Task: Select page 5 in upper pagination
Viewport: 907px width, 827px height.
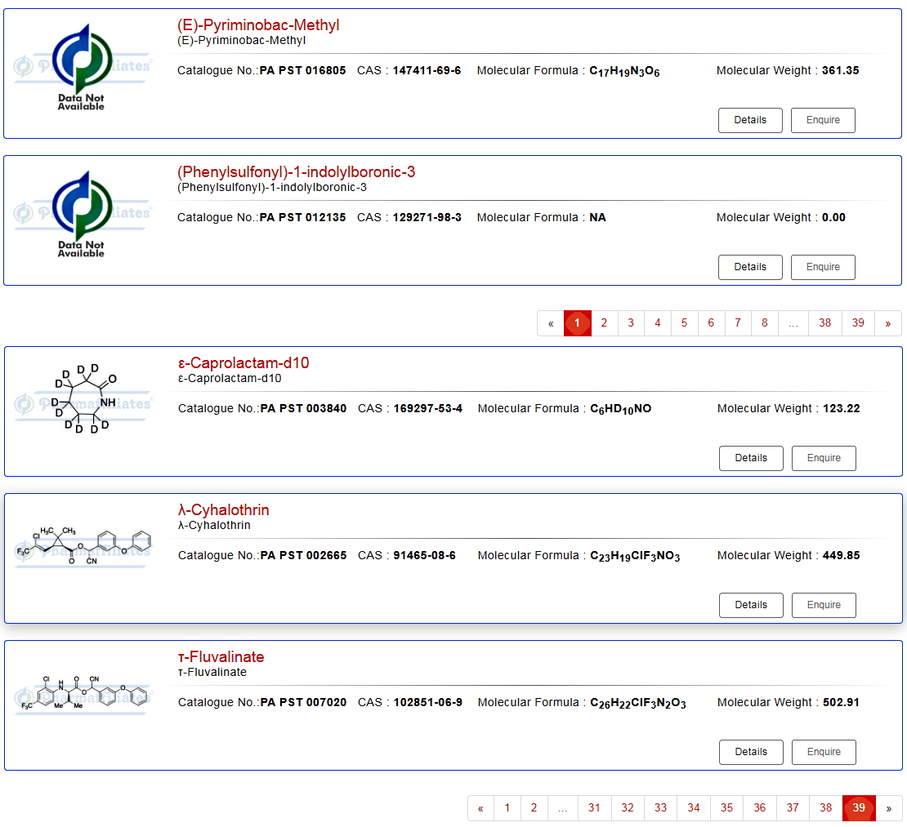Action: pos(684,323)
